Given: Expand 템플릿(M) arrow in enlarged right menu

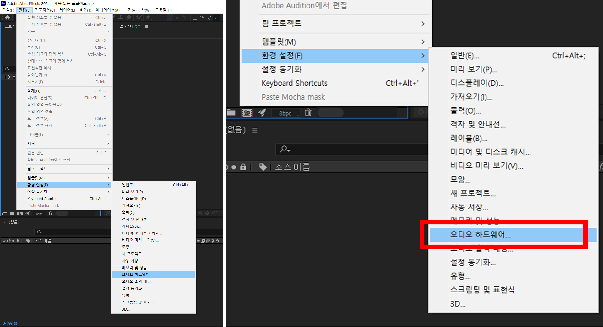Looking at the screenshot, I should (423, 42).
